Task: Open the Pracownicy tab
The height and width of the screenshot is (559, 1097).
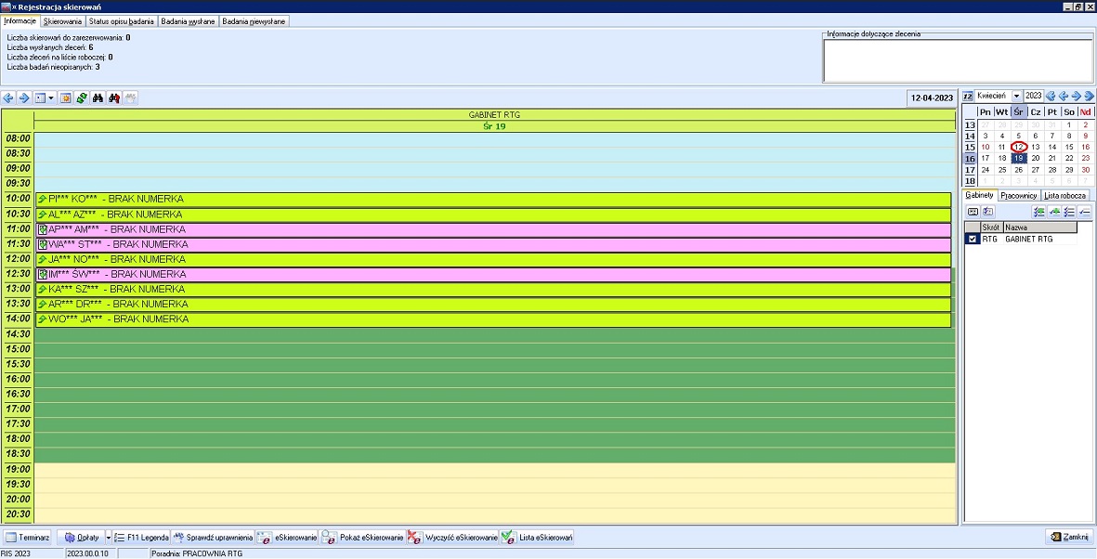Action: coord(1018,195)
